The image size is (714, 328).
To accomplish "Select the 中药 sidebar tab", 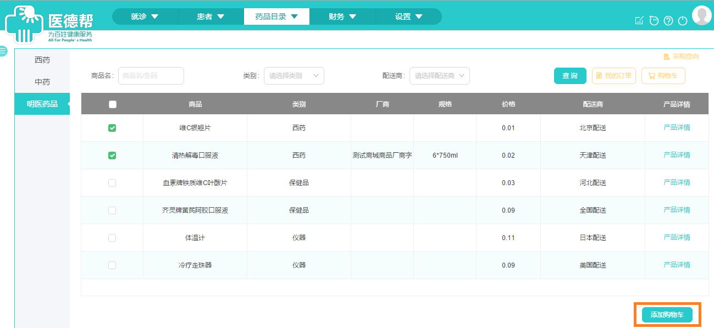I will [x=42, y=82].
